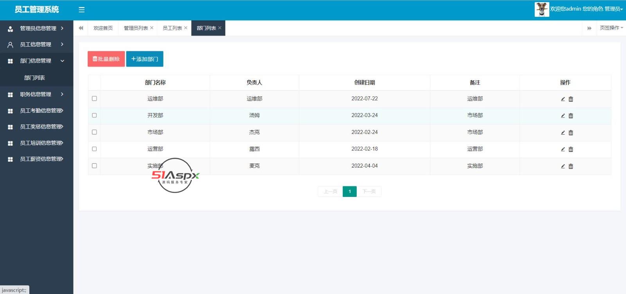The width and height of the screenshot is (626, 294).
Task: Check the checkbox for 运维部 row
Action: pos(94,99)
